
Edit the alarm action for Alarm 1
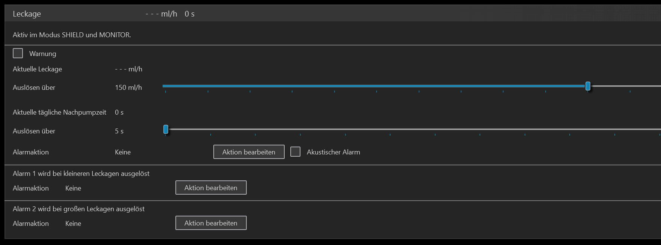(x=211, y=188)
